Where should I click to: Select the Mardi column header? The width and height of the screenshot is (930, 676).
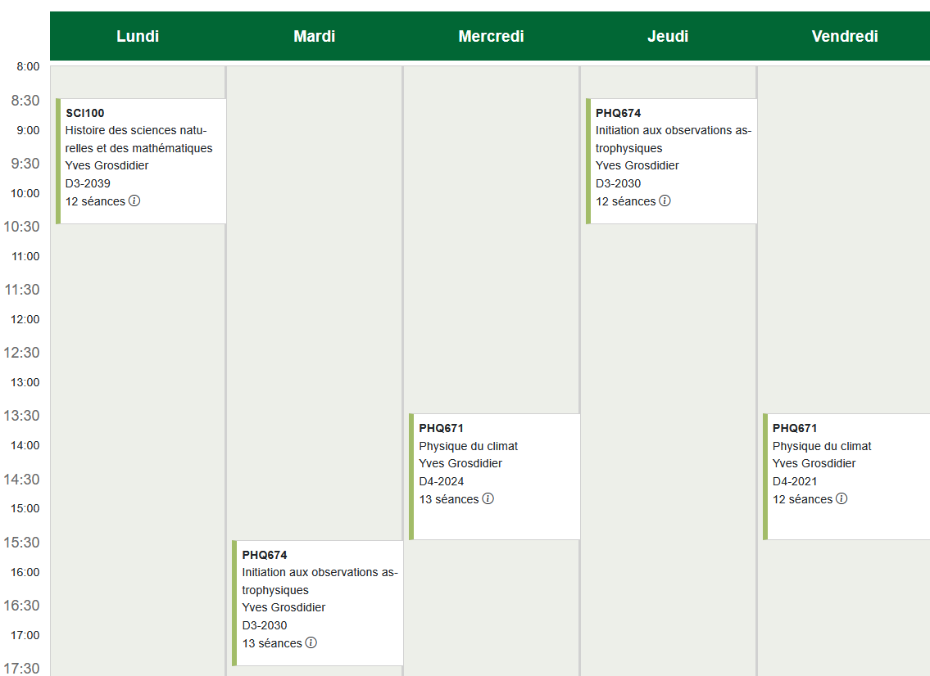pyautogui.click(x=315, y=36)
